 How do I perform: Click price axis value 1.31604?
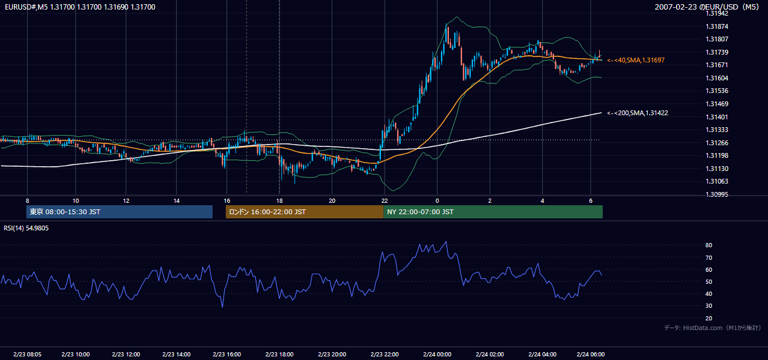(x=716, y=78)
